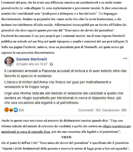Click post paragraph starting 'Urge una riforma radicale'
This screenshot has width=133, height=152.
(64, 98)
